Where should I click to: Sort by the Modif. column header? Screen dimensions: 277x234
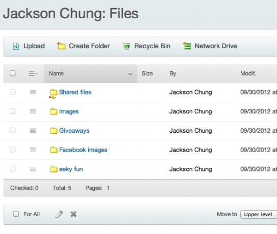coord(248,73)
